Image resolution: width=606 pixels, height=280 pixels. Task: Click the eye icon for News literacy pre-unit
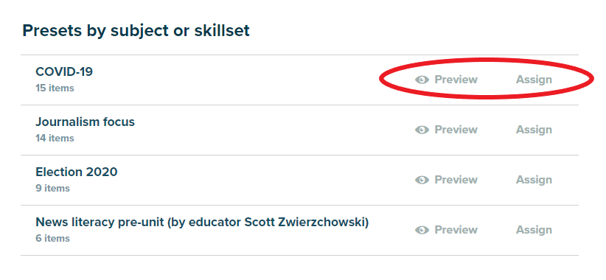point(422,231)
